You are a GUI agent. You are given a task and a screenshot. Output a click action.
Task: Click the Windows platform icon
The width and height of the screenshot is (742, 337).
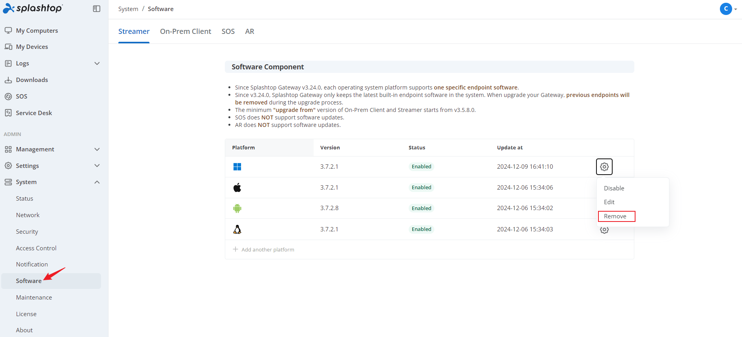coord(237,167)
